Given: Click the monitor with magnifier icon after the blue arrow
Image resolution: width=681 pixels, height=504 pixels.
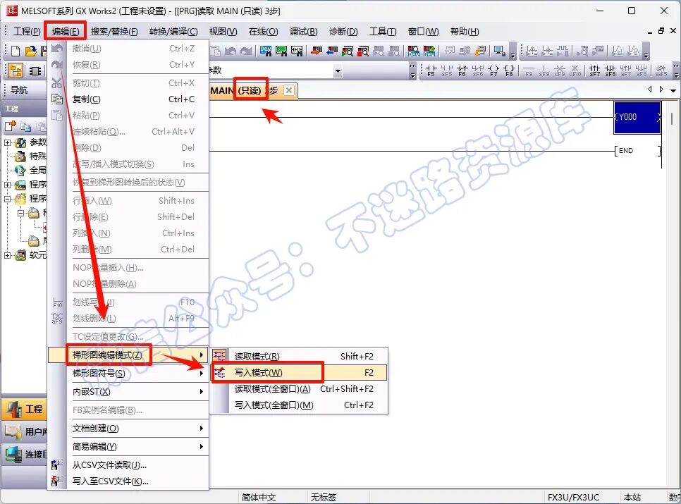Looking at the screenshot, I should click(348, 51).
